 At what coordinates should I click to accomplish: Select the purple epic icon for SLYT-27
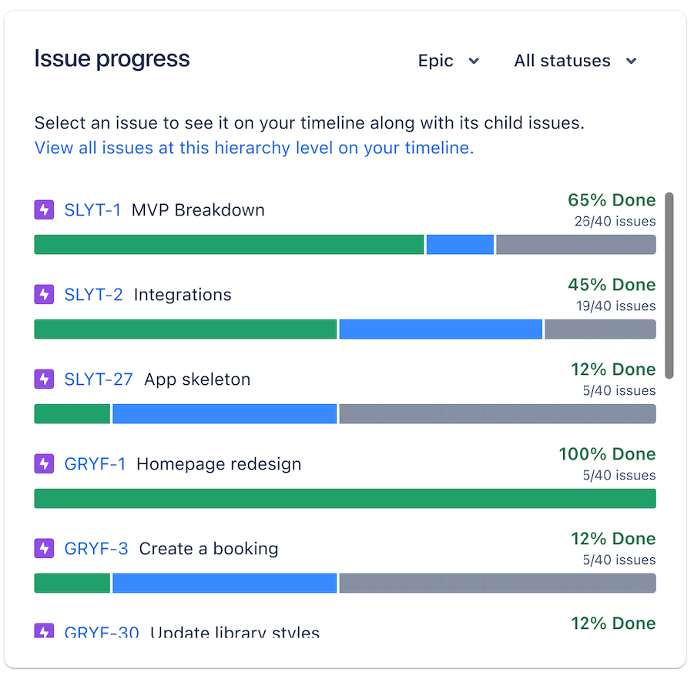pyautogui.click(x=44, y=379)
